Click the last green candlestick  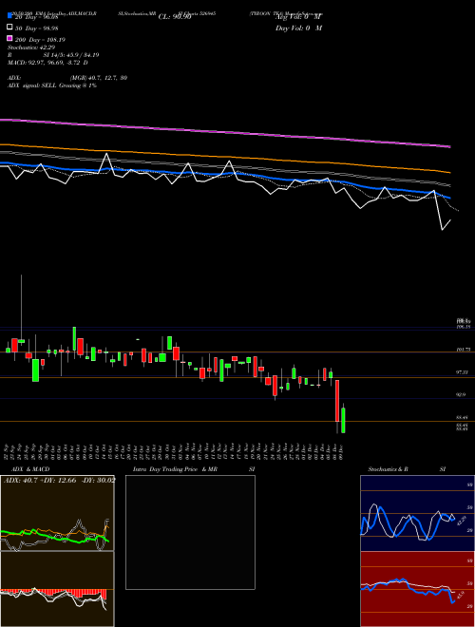[343, 420]
